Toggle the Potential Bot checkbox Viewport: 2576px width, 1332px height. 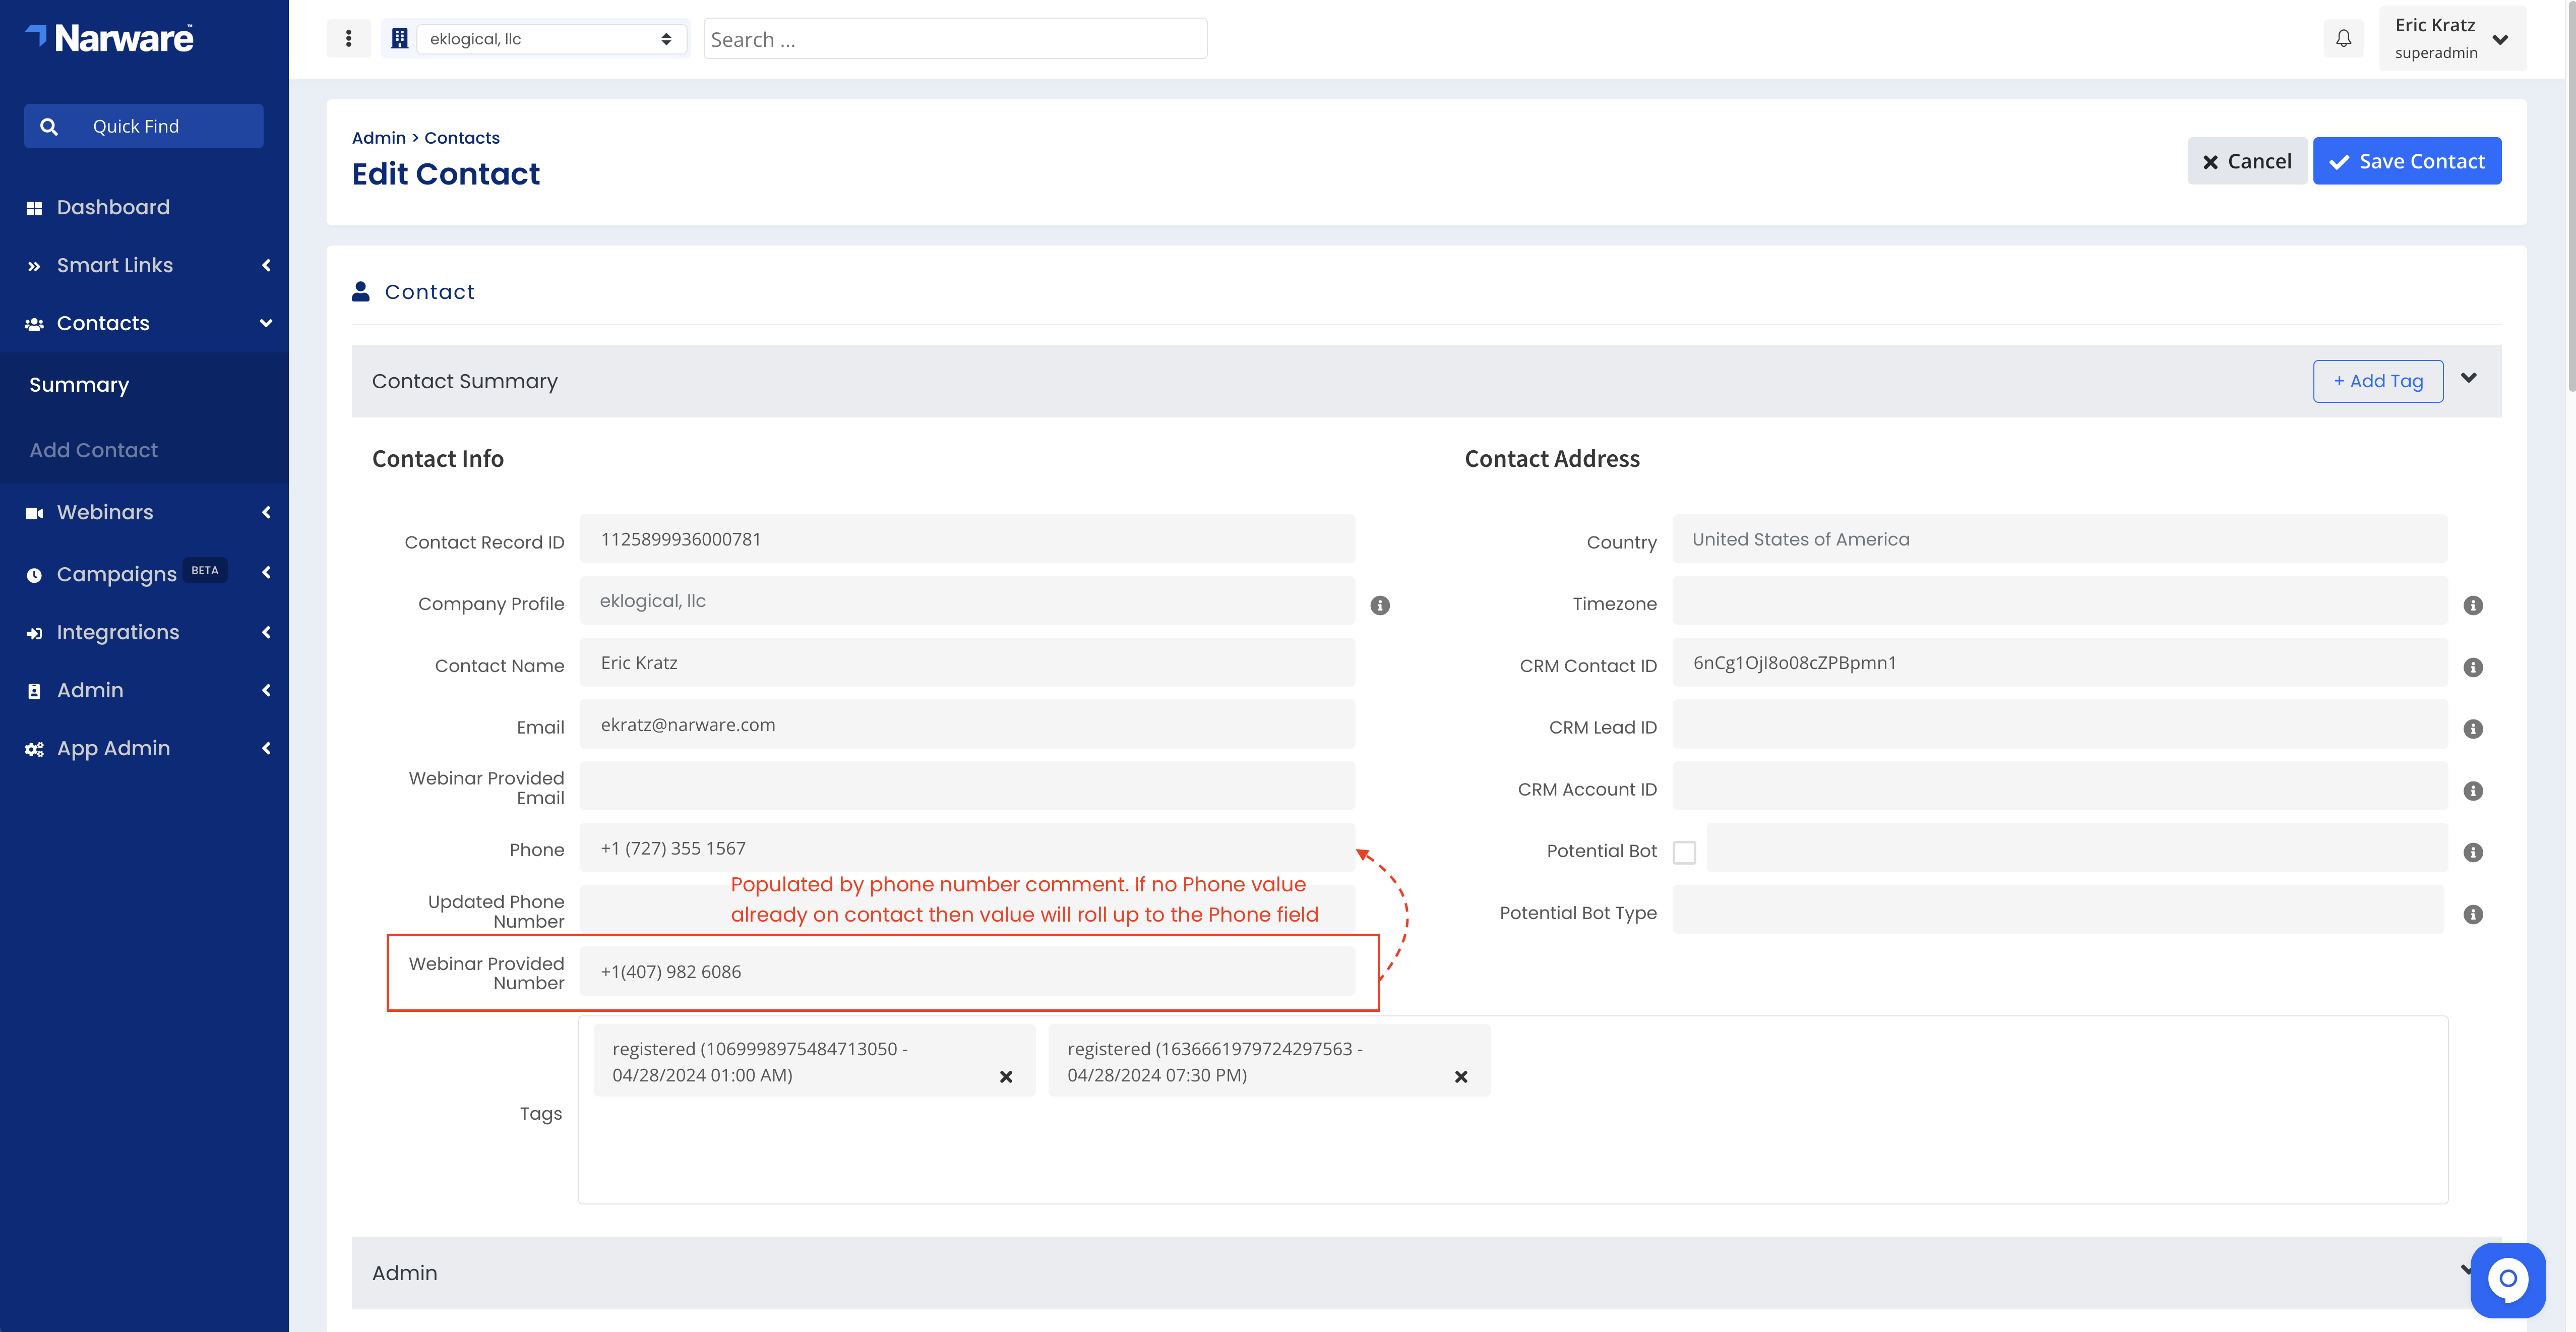pos(1685,852)
